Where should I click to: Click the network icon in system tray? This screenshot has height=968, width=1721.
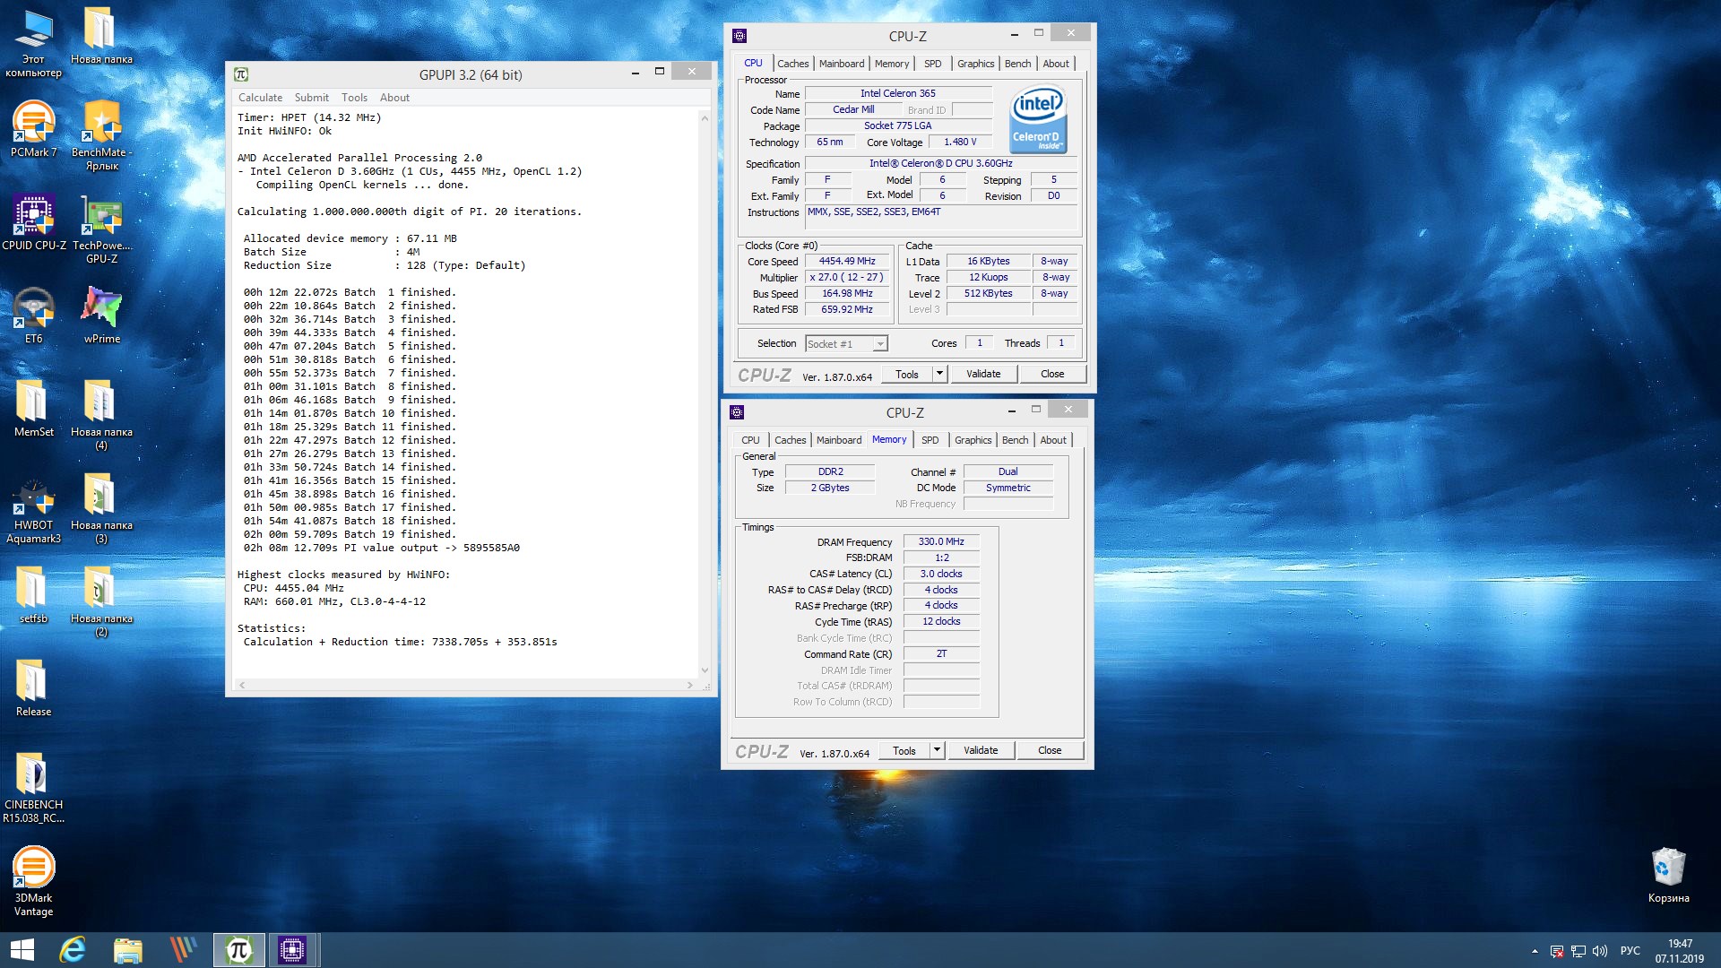click(x=1578, y=951)
